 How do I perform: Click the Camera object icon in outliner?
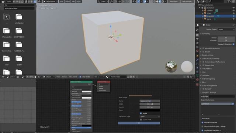click(205, 11)
